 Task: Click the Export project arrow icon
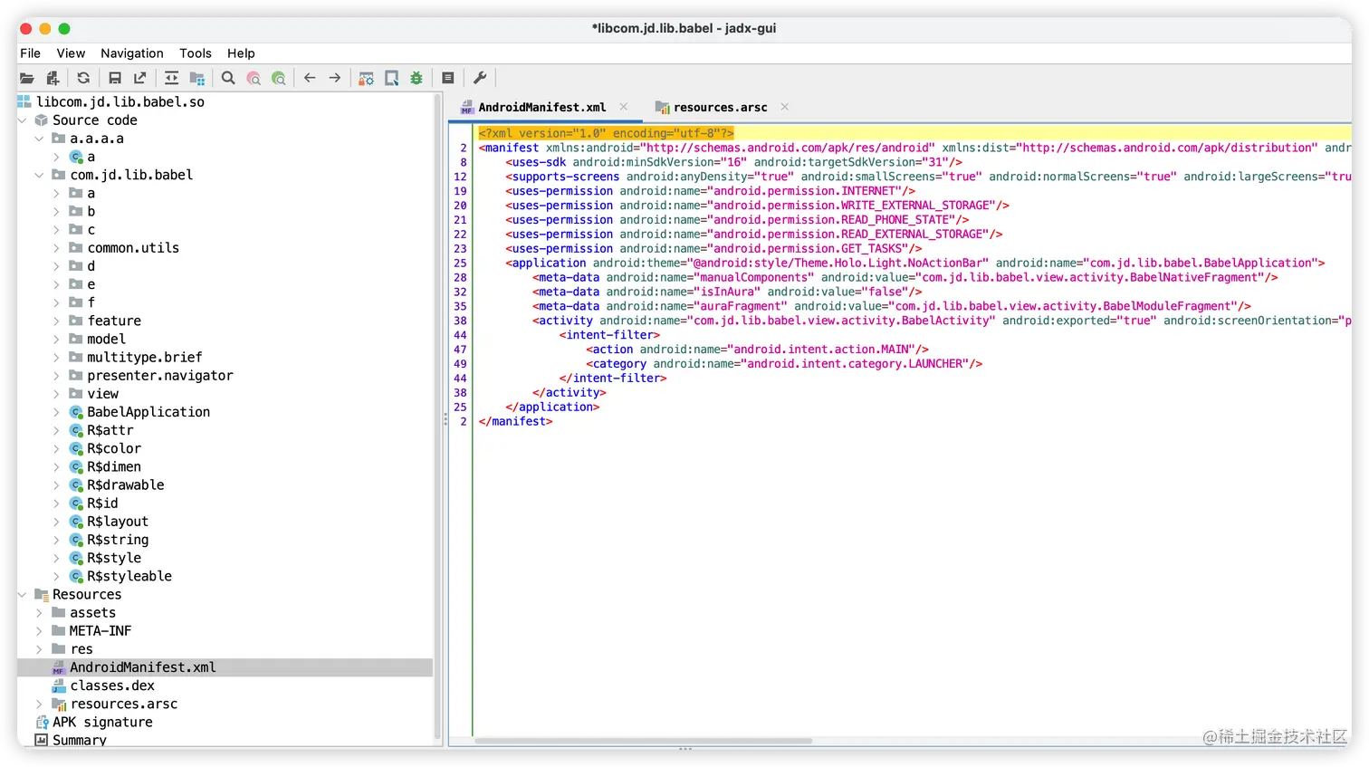pos(139,79)
